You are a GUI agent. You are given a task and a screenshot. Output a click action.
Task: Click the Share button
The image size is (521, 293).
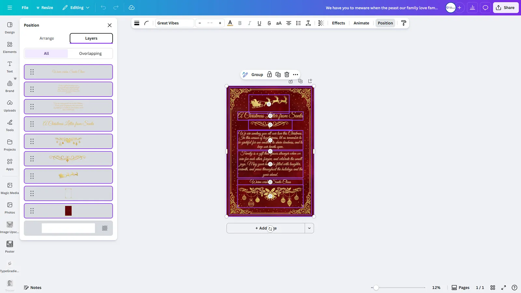click(x=505, y=7)
